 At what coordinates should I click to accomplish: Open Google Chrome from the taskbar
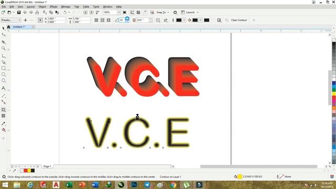[x=173, y=185]
